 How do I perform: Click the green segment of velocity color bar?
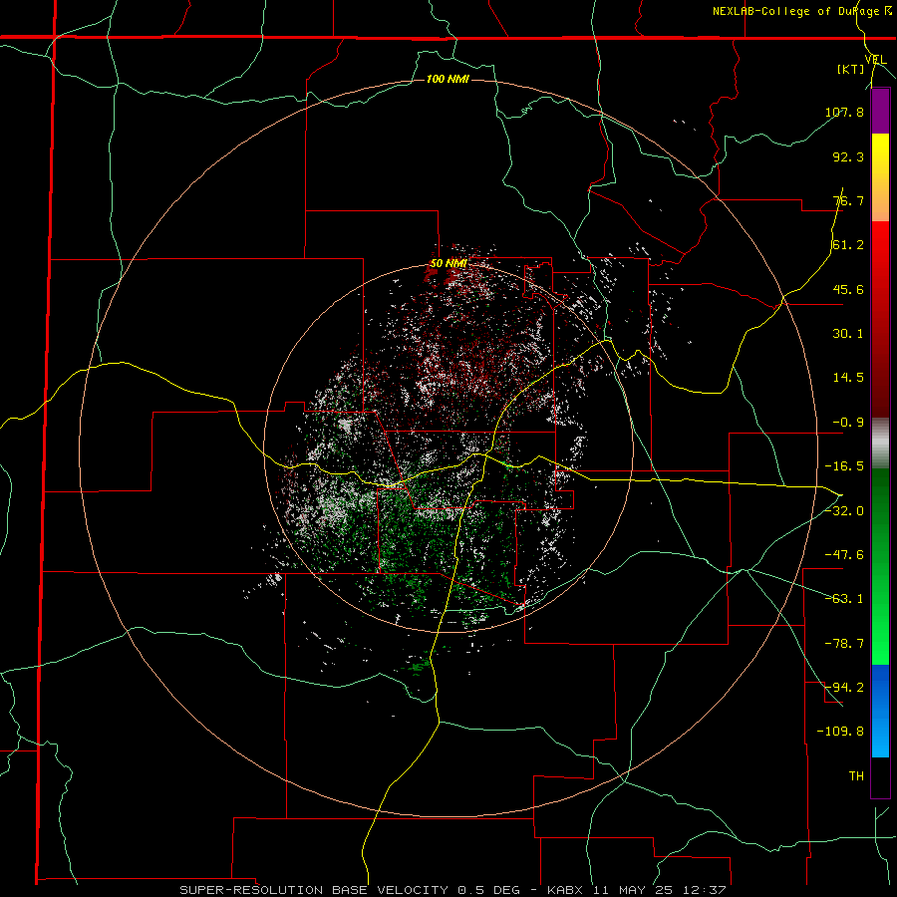tap(880, 566)
